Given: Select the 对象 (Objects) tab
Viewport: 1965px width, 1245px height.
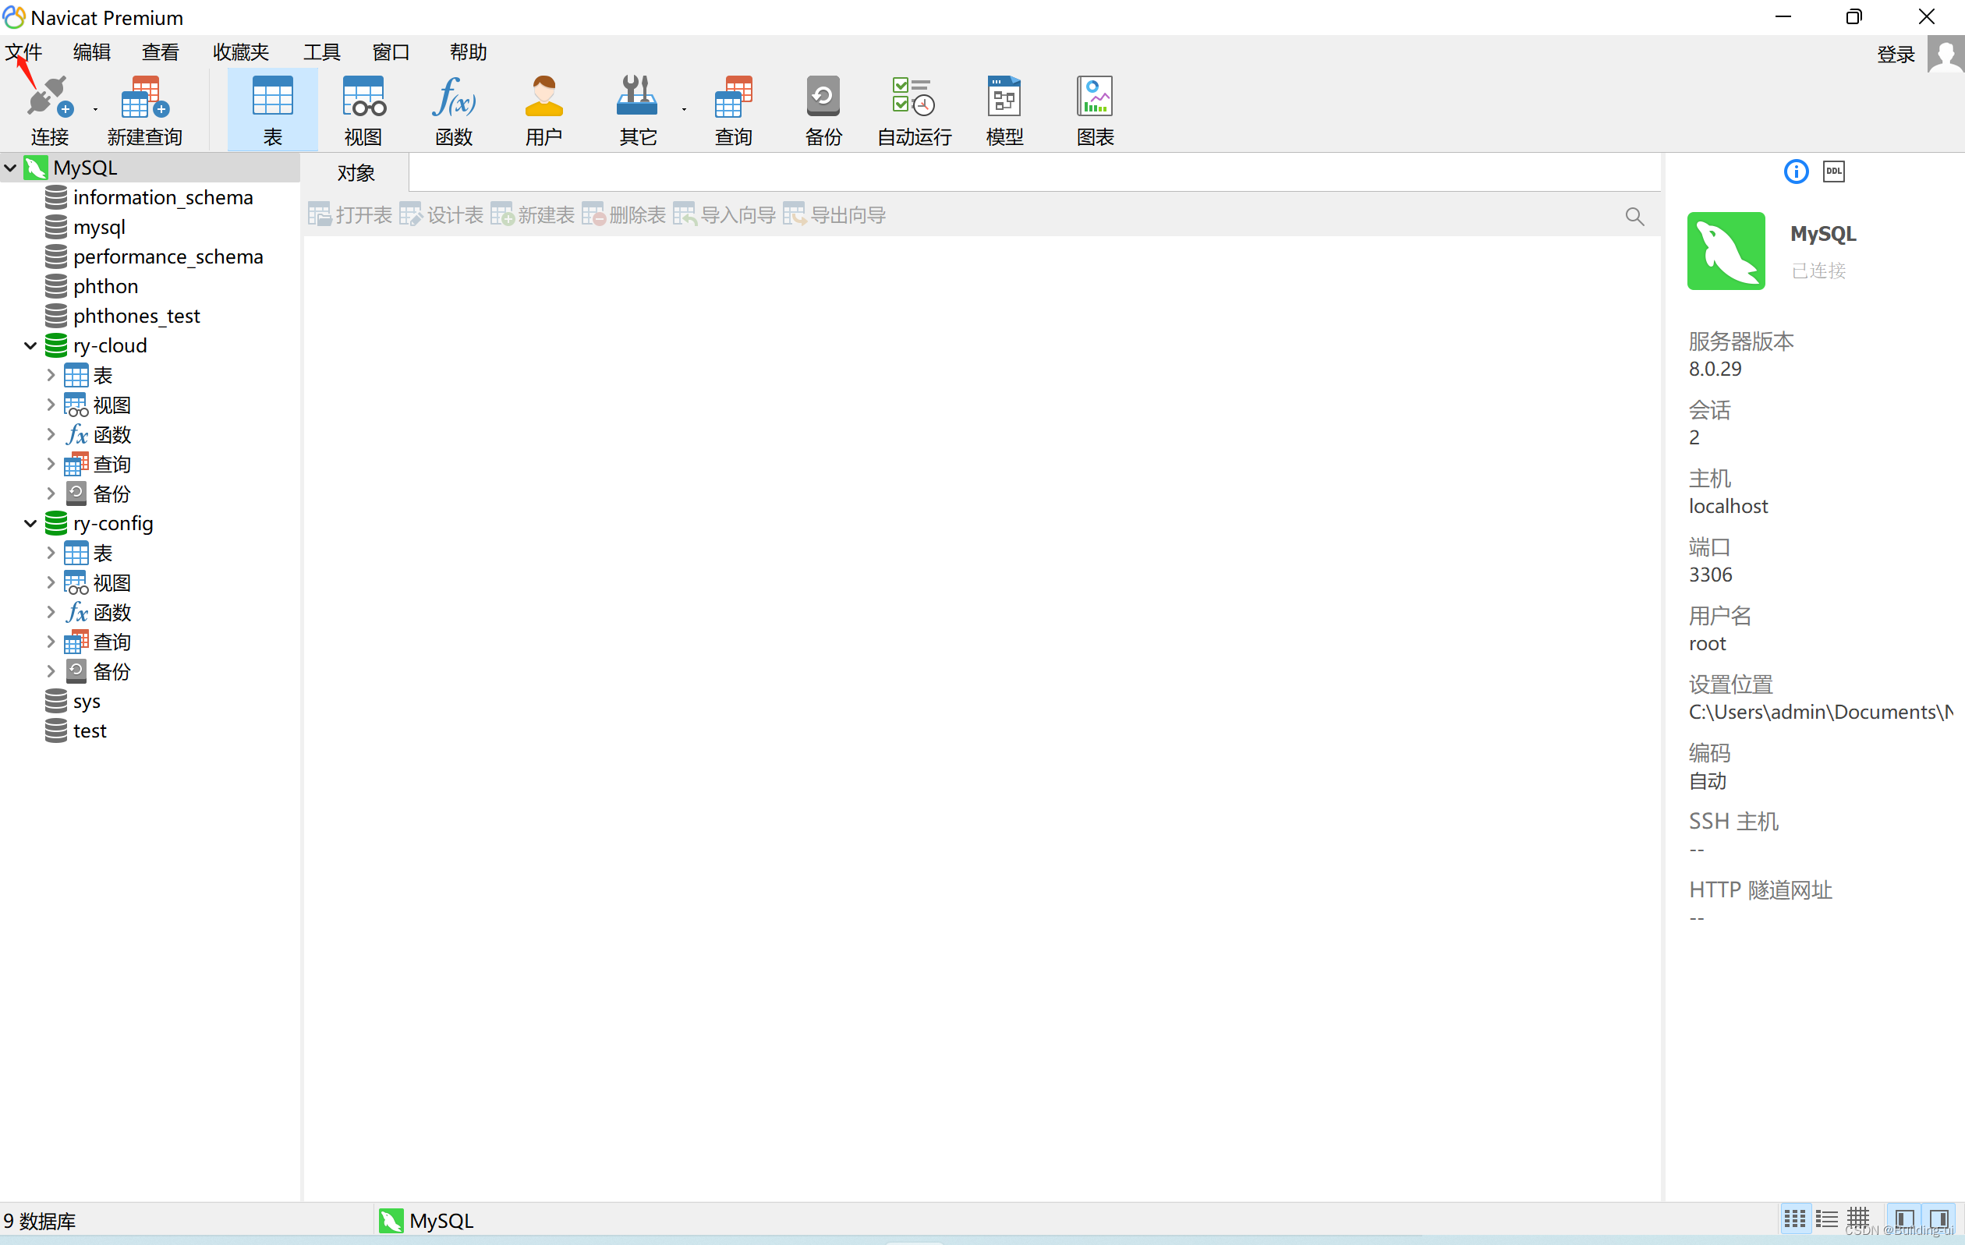Looking at the screenshot, I should click(356, 173).
